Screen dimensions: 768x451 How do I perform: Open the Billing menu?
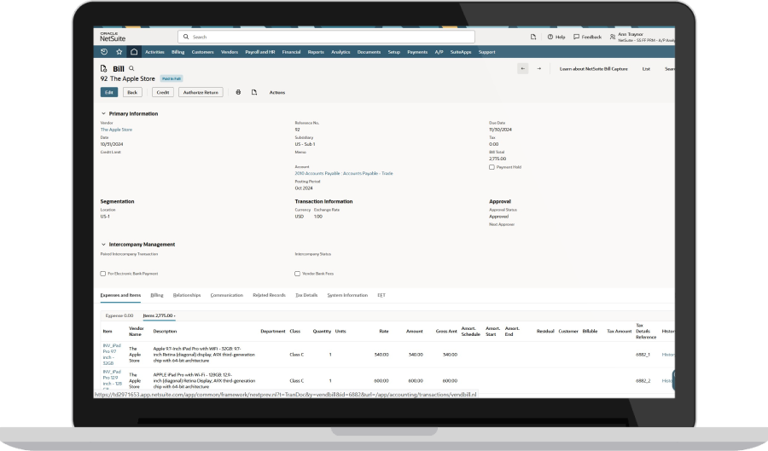click(177, 52)
